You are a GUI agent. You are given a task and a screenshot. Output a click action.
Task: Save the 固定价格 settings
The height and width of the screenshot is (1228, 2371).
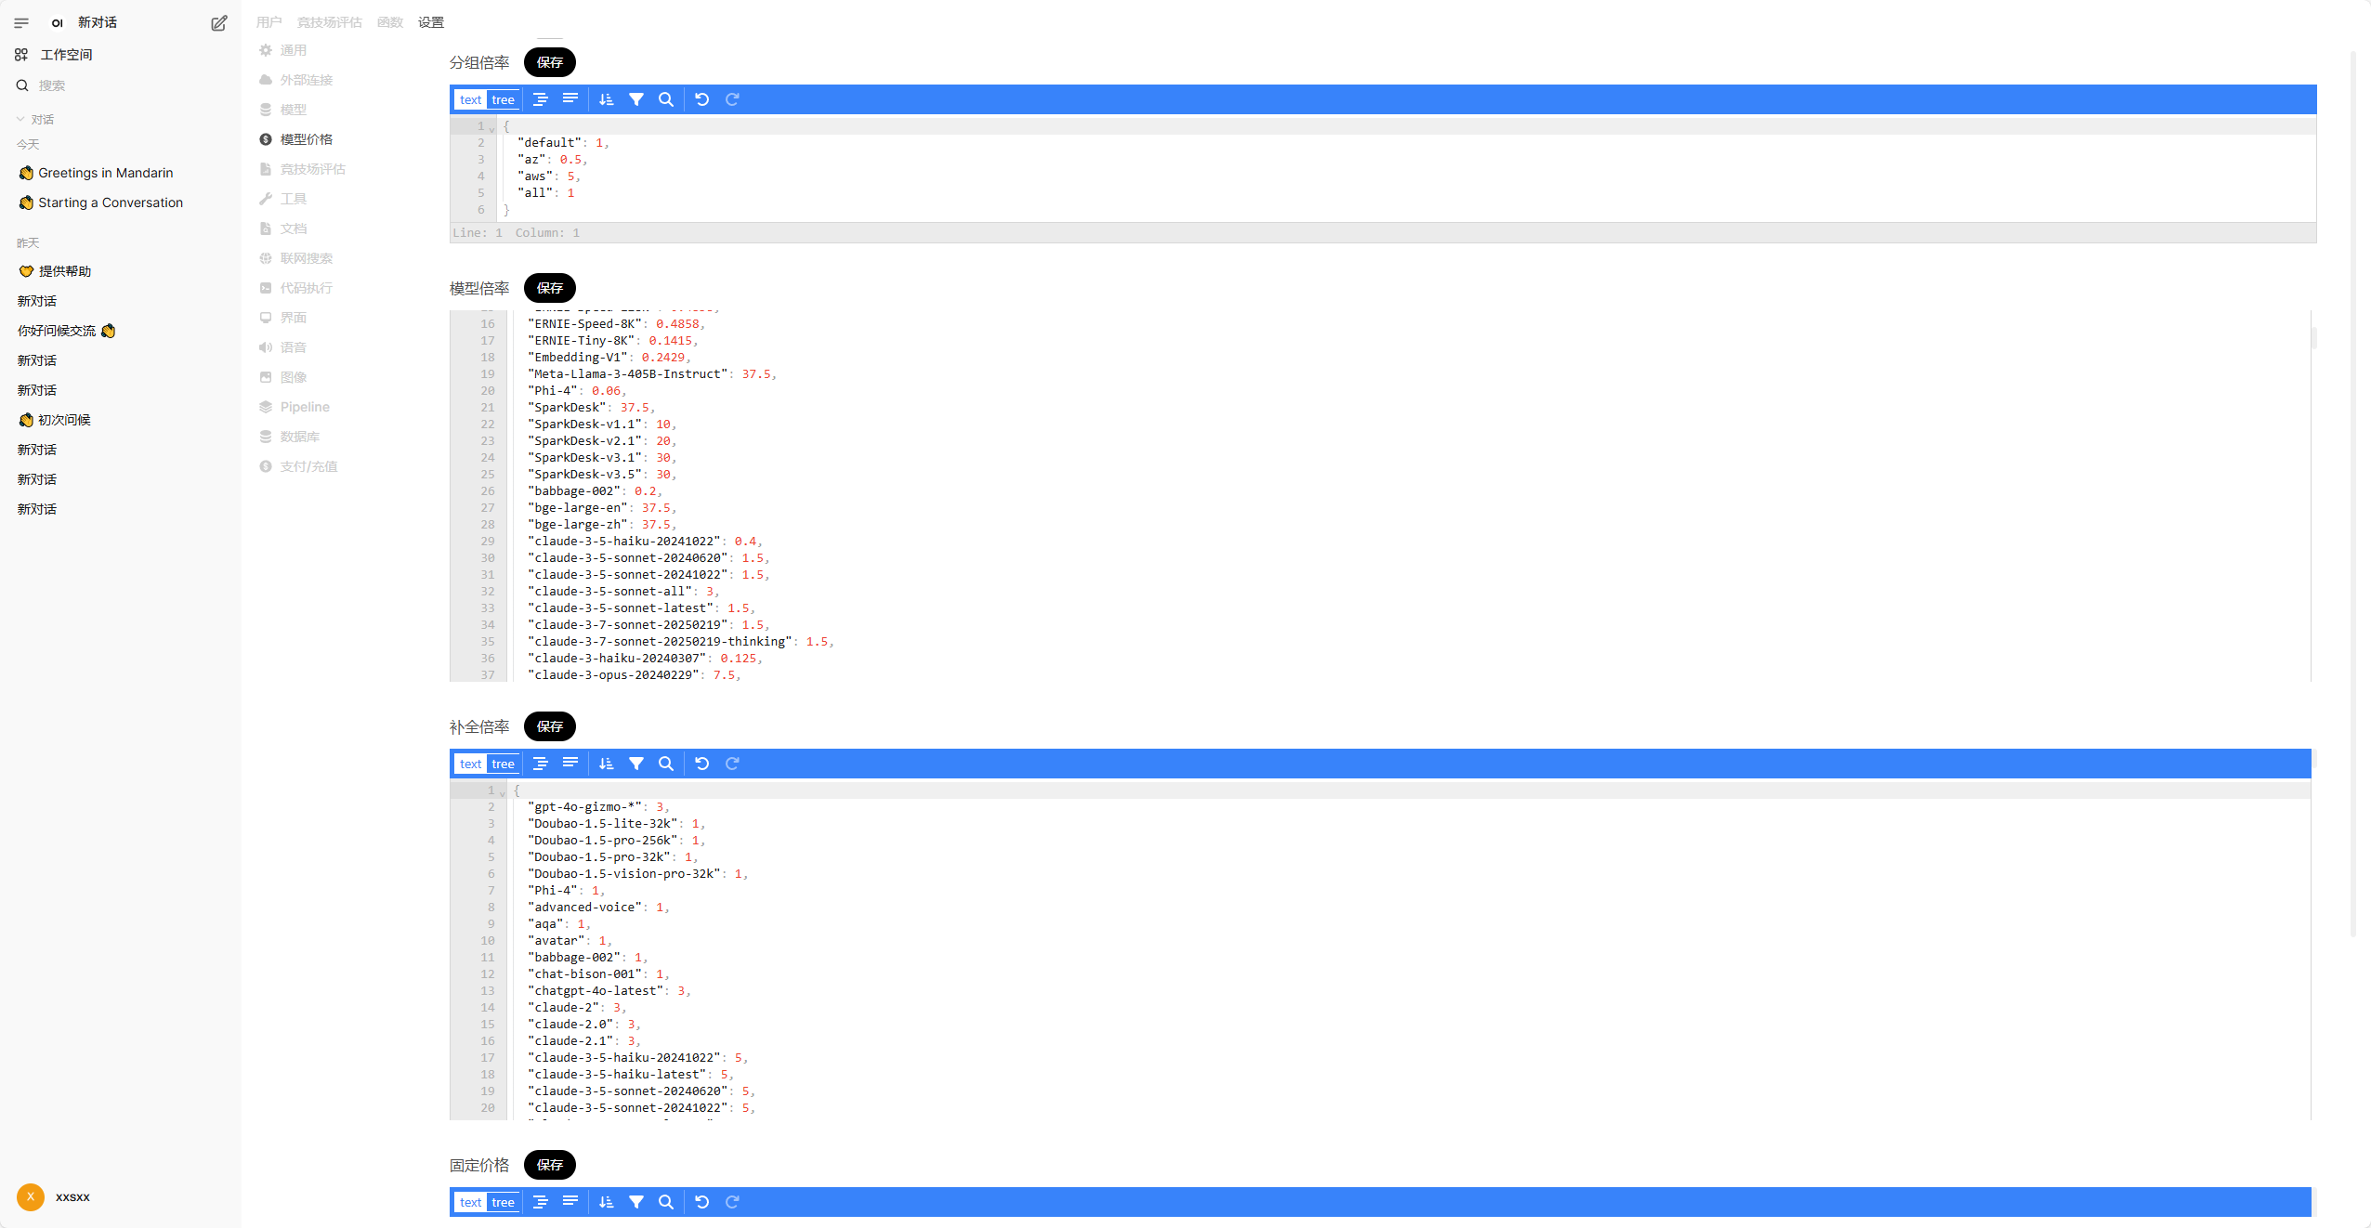tap(550, 1165)
